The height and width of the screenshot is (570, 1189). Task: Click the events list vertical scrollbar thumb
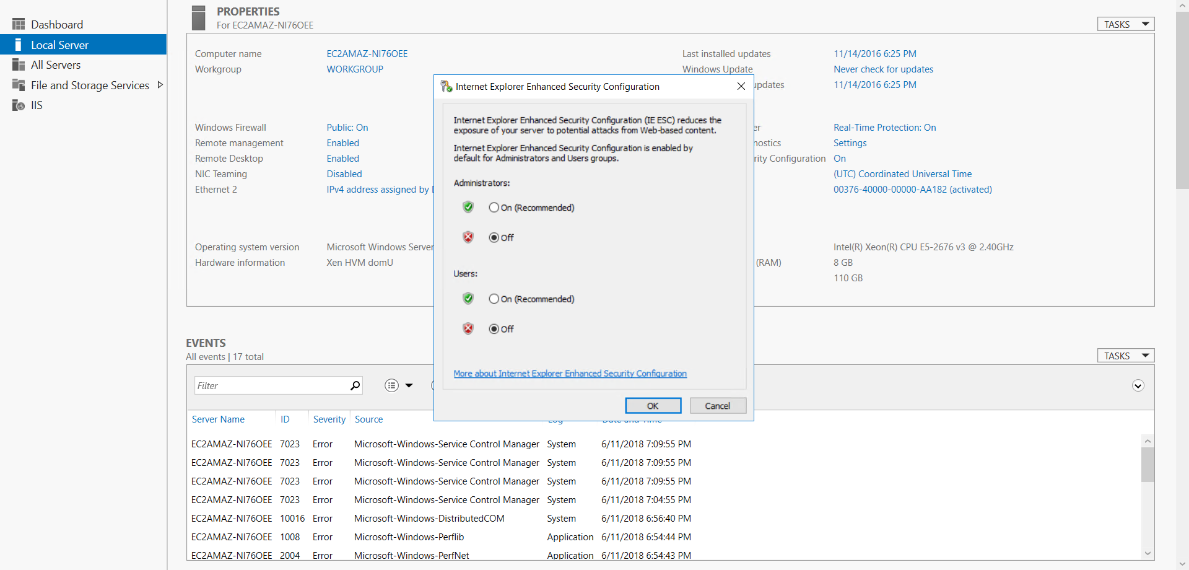[x=1148, y=464]
